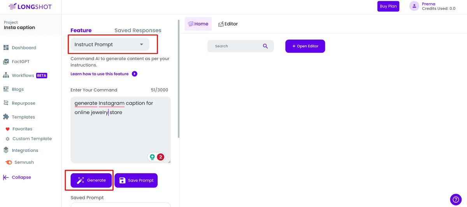Click the feature panel vertical scrollbar
The height and width of the screenshot is (207, 467).
(x=179, y=78)
